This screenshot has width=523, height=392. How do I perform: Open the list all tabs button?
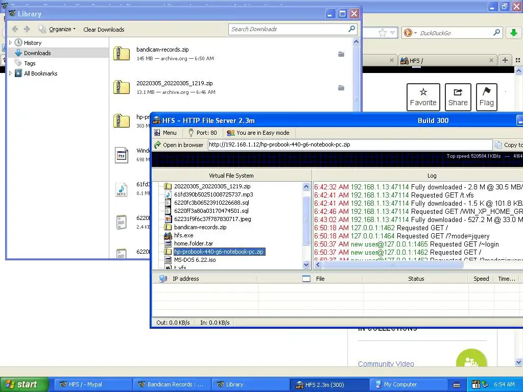coord(518,60)
